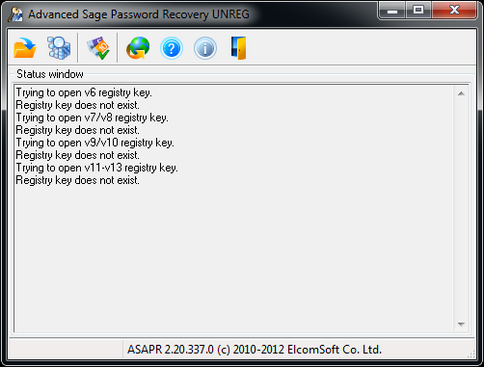Select the line 'Trying to open v11-v13 registry key.'
The height and width of the screenshot is (367, 484).
click(x=96, y=168)
